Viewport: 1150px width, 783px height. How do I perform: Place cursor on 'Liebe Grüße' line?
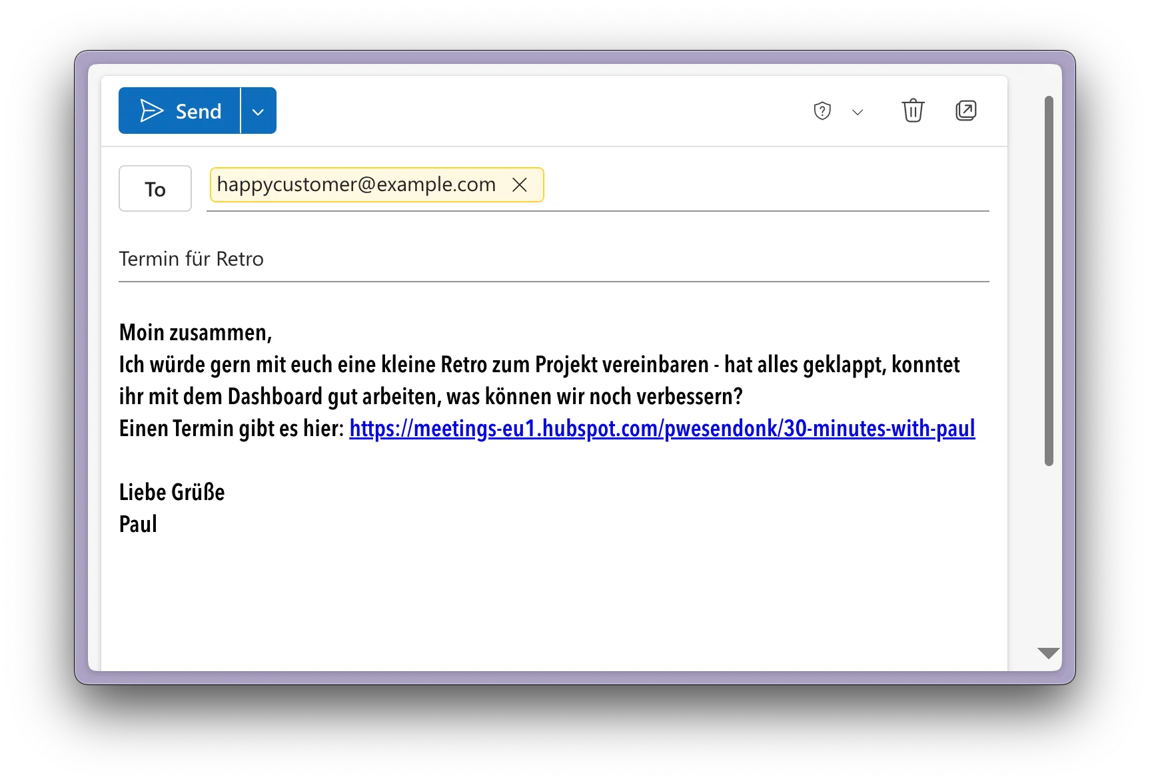tap(172, 492)
